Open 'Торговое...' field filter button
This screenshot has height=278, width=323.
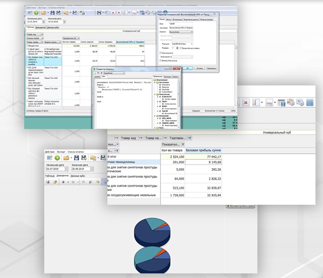[190, 138]
